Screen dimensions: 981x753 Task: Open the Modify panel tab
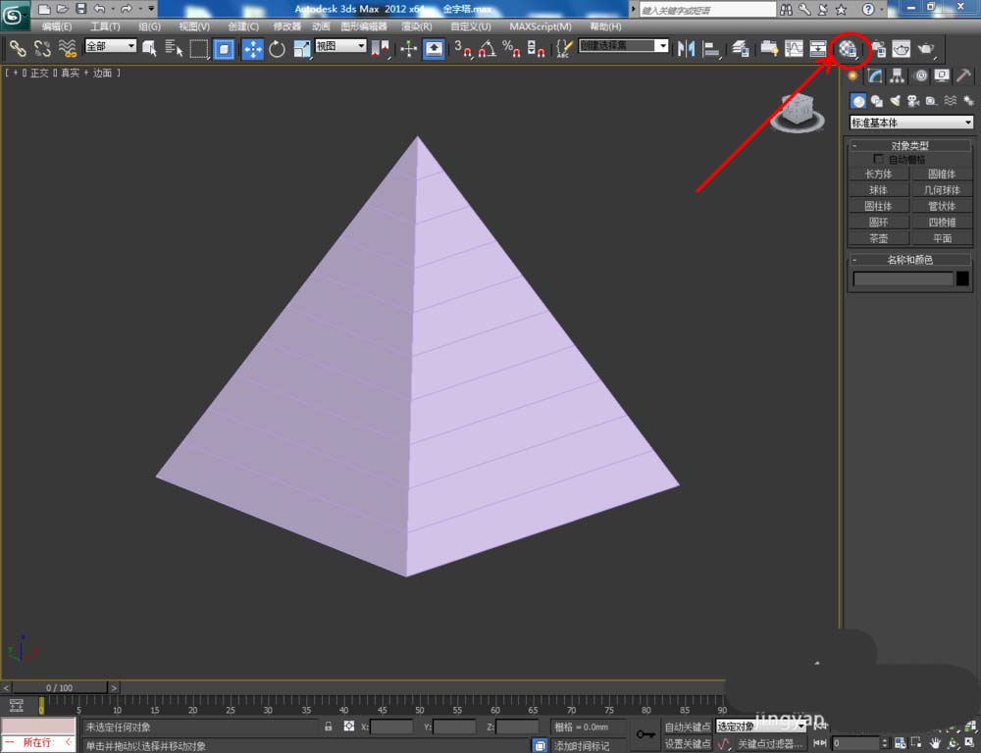873,75
